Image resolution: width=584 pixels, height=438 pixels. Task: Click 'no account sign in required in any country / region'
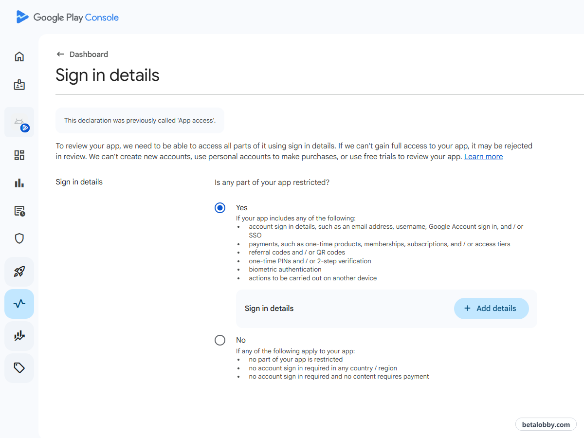[x=323, y=368]
